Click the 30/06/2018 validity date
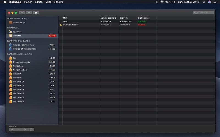The image size is (220, 137). tap(106, 21)
